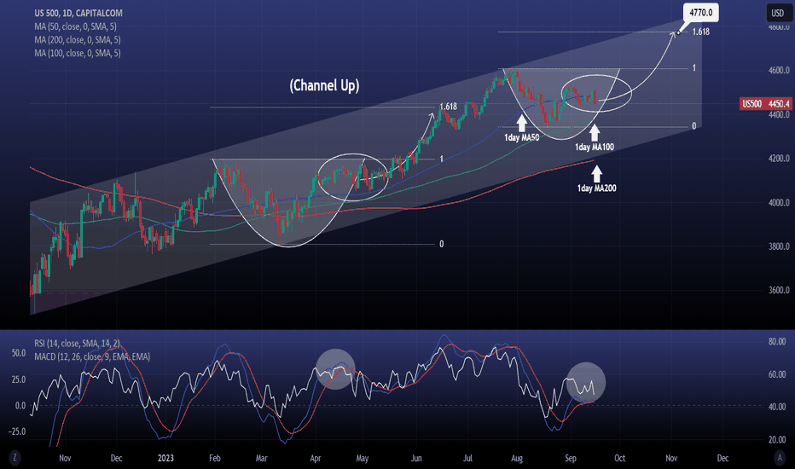Select the MACD (12, 26, close, 9, EMA, EMA) legend

coord(92,356)
